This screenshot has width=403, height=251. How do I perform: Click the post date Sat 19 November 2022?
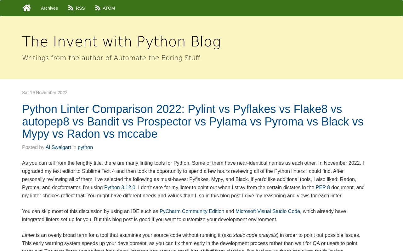[45, 93]
